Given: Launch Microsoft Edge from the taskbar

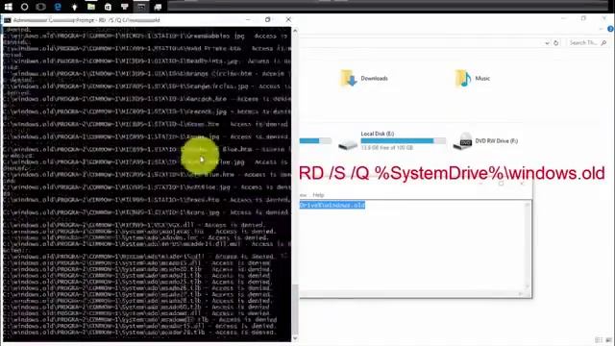Looking at the screenshot, I should click(x=58, y=7).
